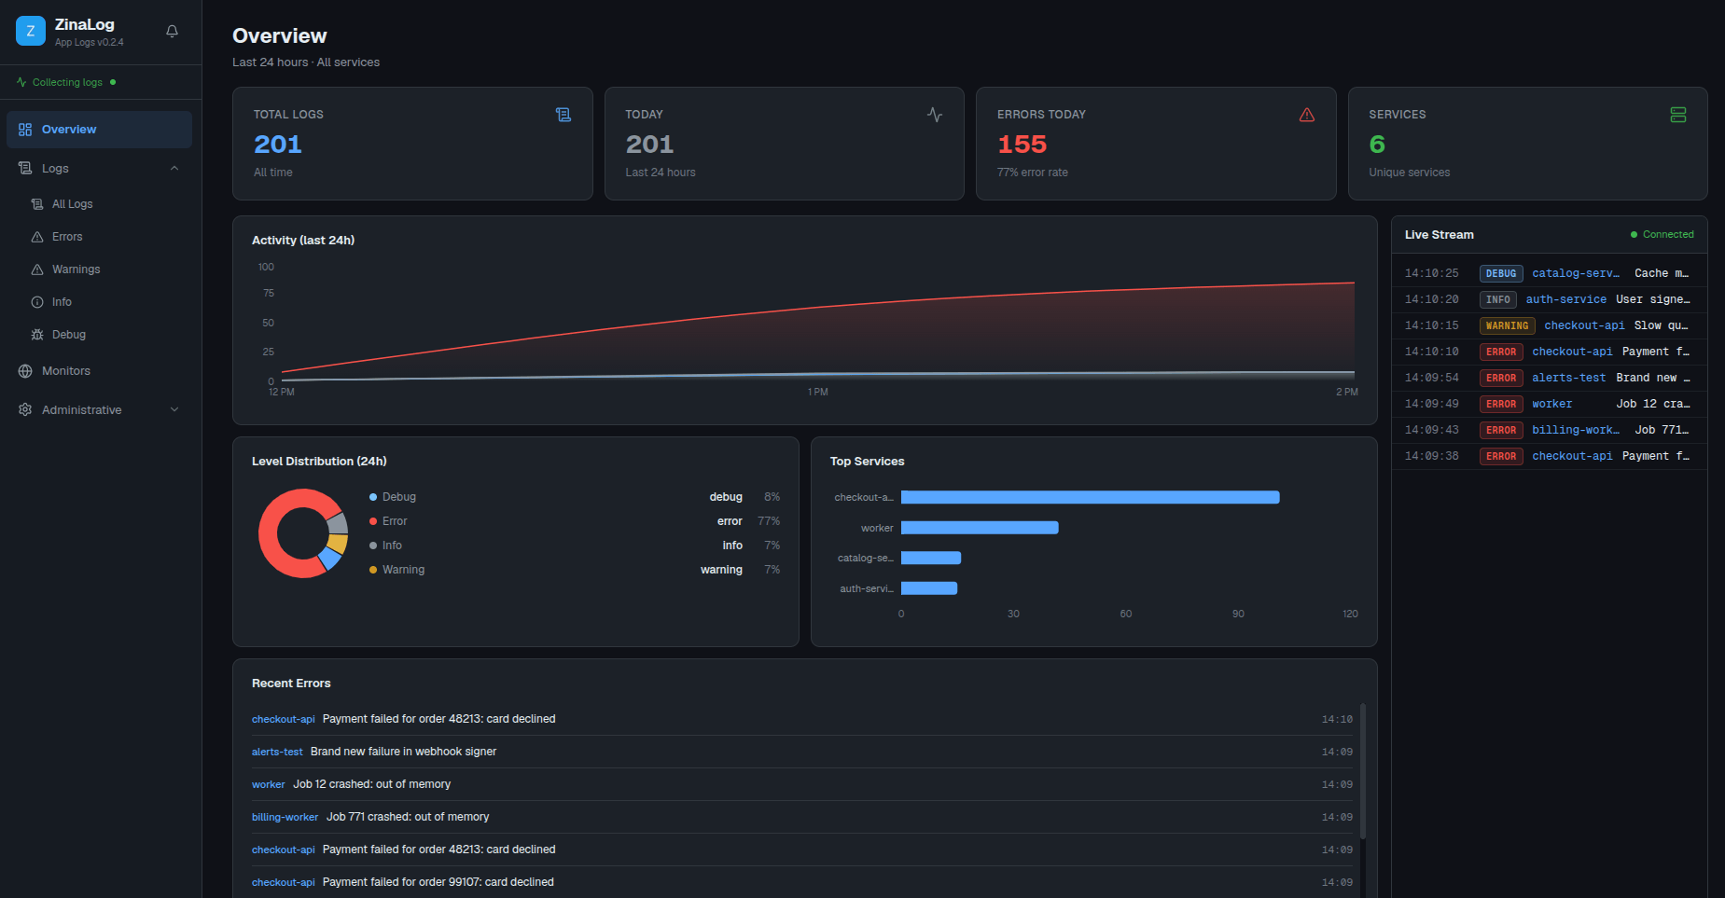The height and width of the screenshot is (898, 1725).
Task: Click the WARNING badge in Live Stream
Action: tap(1507, 325)
